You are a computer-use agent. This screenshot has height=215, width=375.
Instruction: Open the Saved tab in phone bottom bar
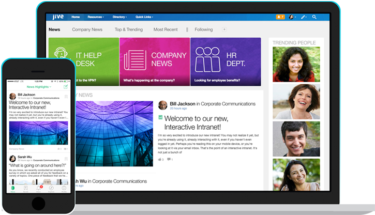click(x=25, y=189)
